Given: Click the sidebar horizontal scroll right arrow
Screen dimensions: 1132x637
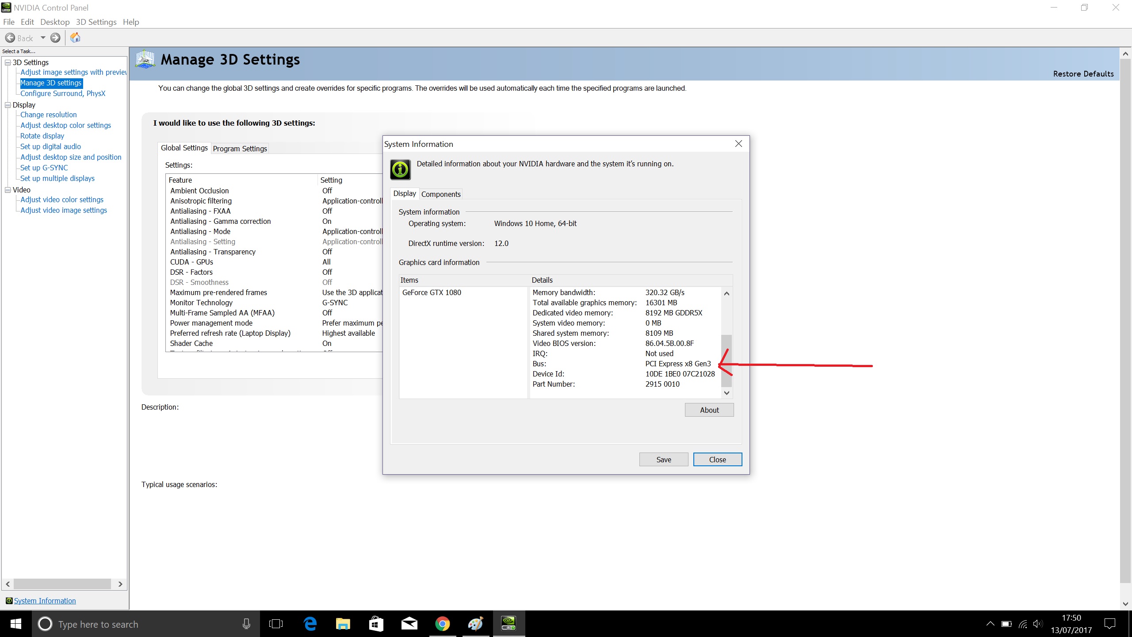Looking at the screenshot, I should pyautogui.click(x=120, y=584).
